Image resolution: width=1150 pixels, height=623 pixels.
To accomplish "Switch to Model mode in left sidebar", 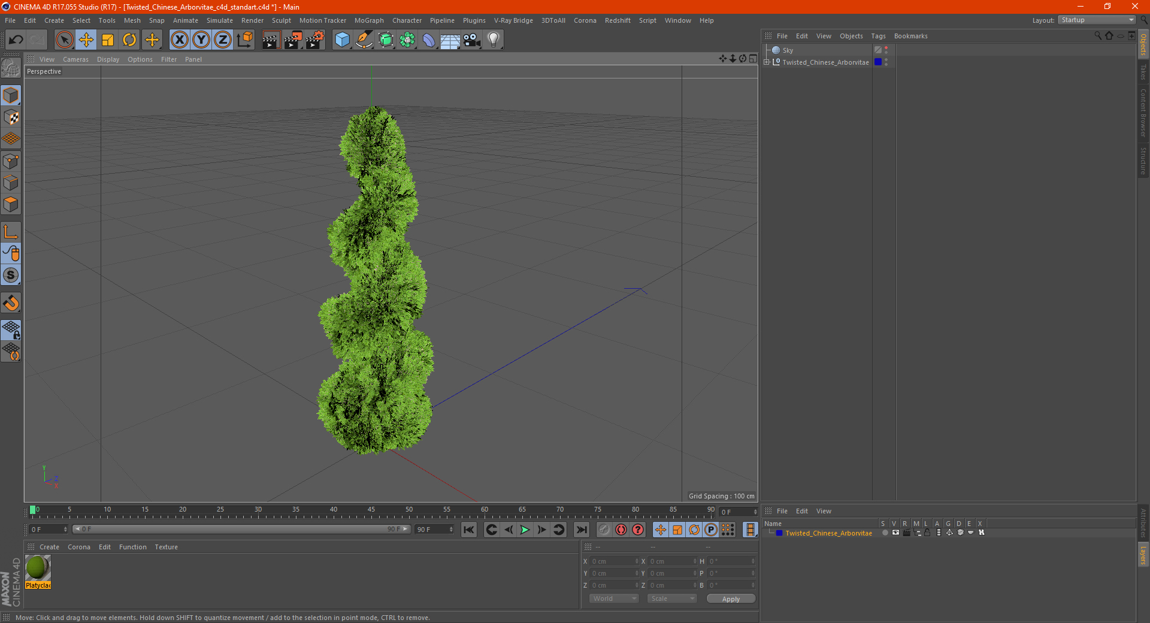I will tap(11, 96).
